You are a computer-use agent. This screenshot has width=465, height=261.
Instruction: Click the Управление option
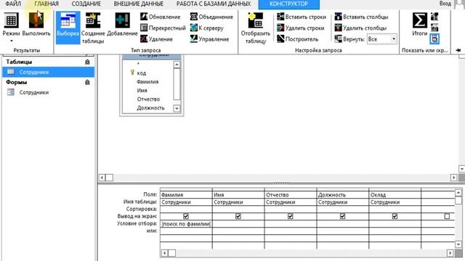pos(209,38)
